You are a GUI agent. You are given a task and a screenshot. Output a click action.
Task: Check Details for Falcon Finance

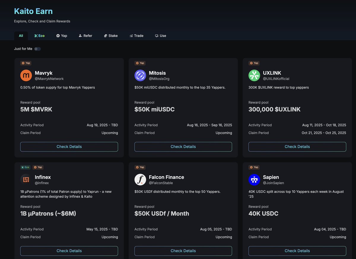[x=183, y=251]
